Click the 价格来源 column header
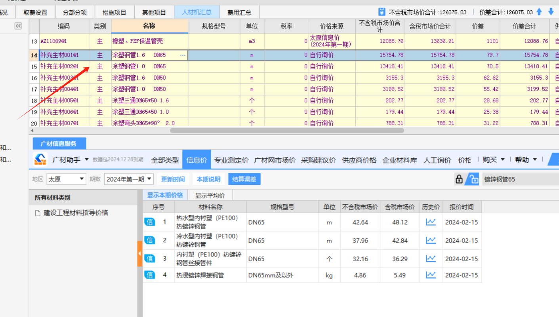The image size is (559, 317). click(x=332, y=26)
